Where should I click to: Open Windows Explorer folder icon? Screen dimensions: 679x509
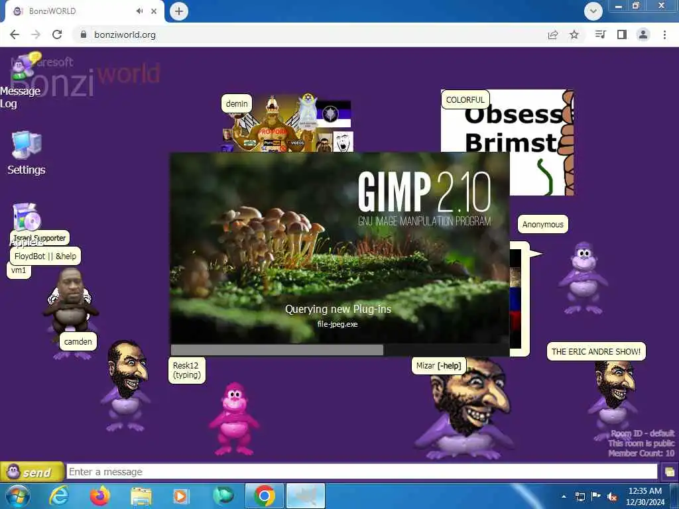[141, 496]
